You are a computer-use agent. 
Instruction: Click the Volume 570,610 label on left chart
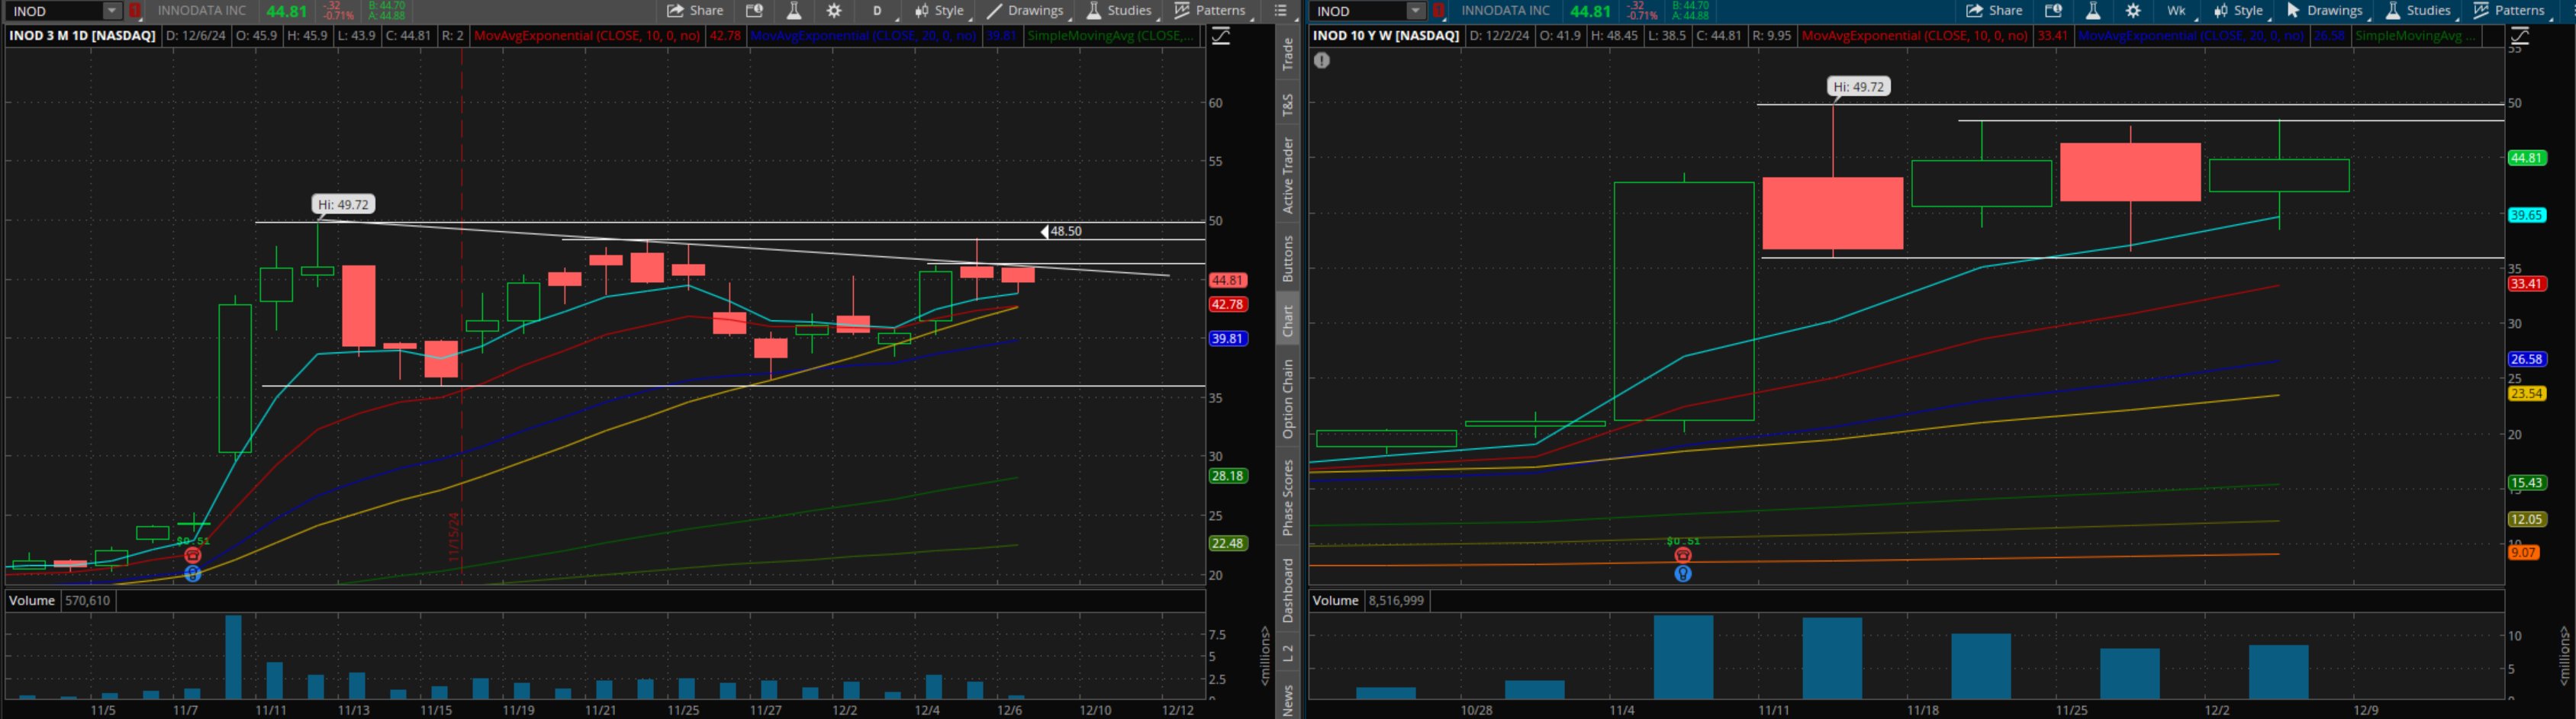(60, 601)
